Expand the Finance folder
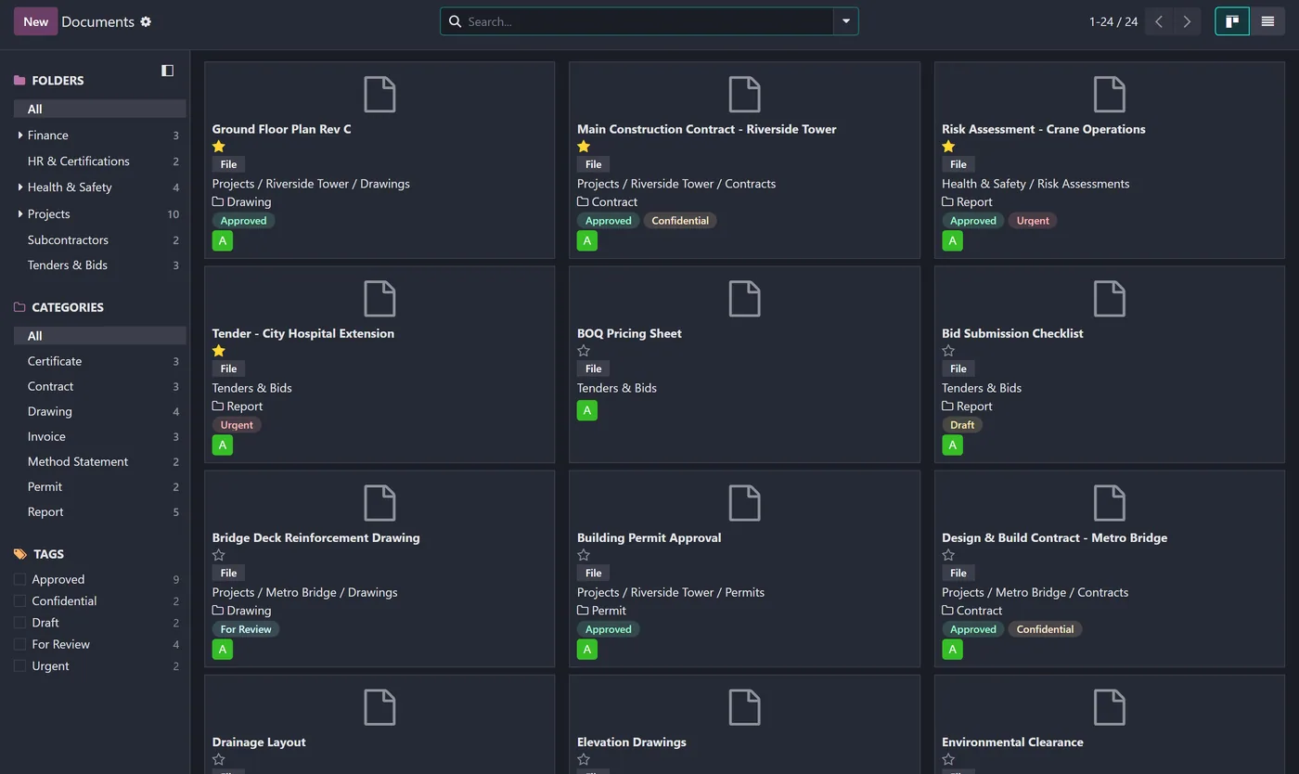The height and width of the screenshot is (774, 1299). [x=20, y=135]
